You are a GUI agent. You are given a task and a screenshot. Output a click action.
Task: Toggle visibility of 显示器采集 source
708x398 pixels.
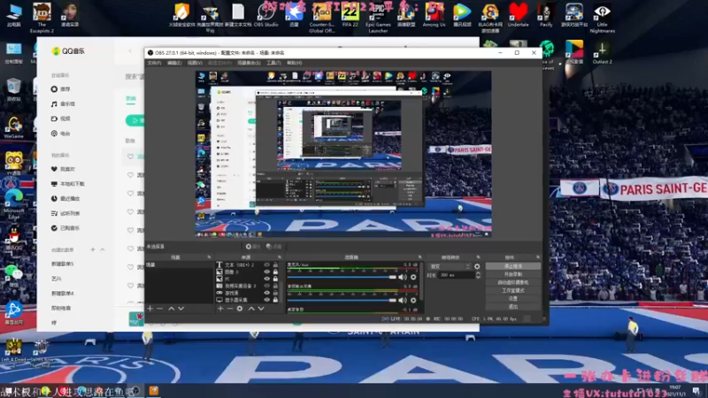(267, 300)
